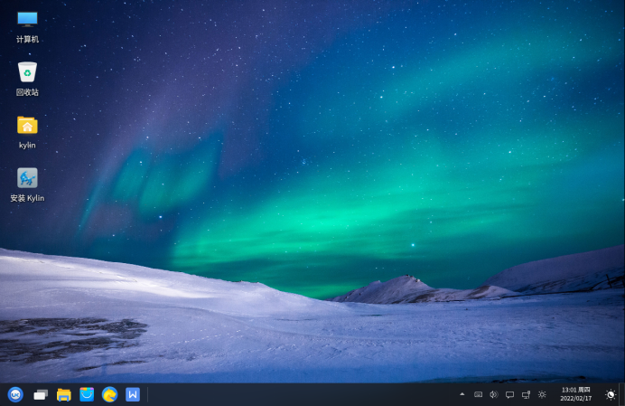Image resolution: width=625 pixels, height=406 pixels.
Task: Select the 回收站 recycle bin icon
Action: [27, 71]
